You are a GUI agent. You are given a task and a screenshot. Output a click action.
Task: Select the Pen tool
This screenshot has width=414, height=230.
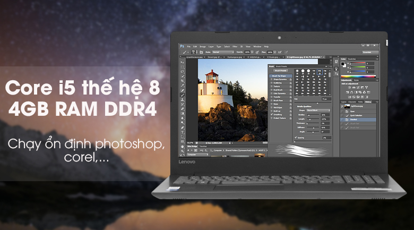click(x=182, y=127)
